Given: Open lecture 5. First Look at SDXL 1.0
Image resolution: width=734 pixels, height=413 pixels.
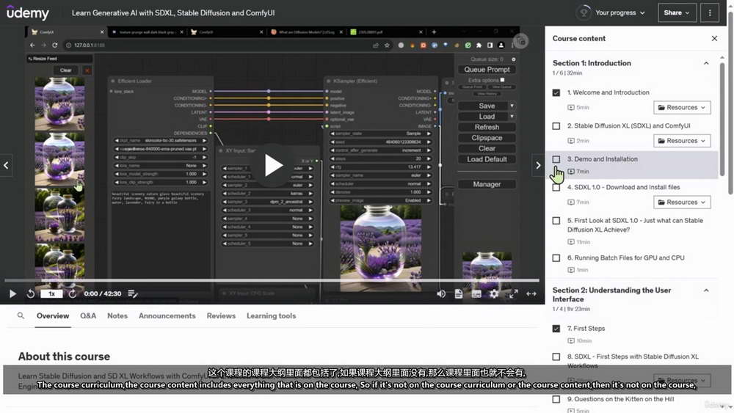Looking at the screenshot, I should point(635,225).
